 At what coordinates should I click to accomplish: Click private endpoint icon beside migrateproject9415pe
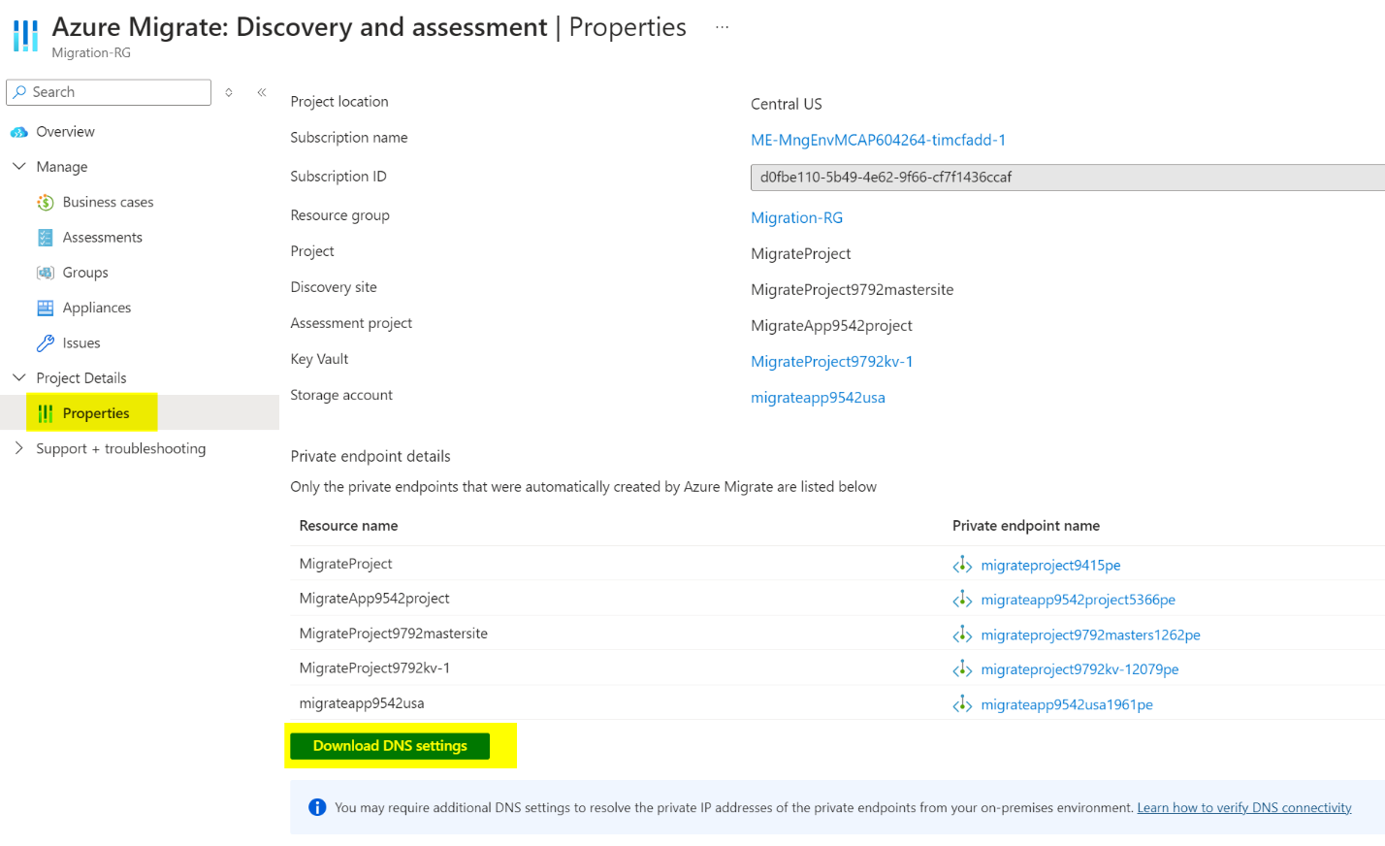(x=962, y=565)
